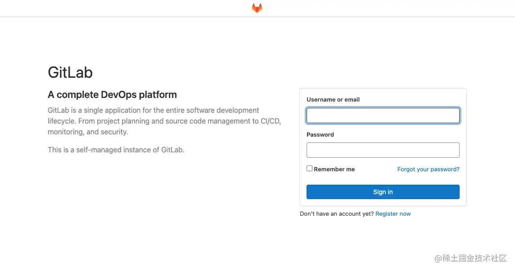Click the GitLab description paragraph
Screen dimensions: 515x271
(164, 121)
